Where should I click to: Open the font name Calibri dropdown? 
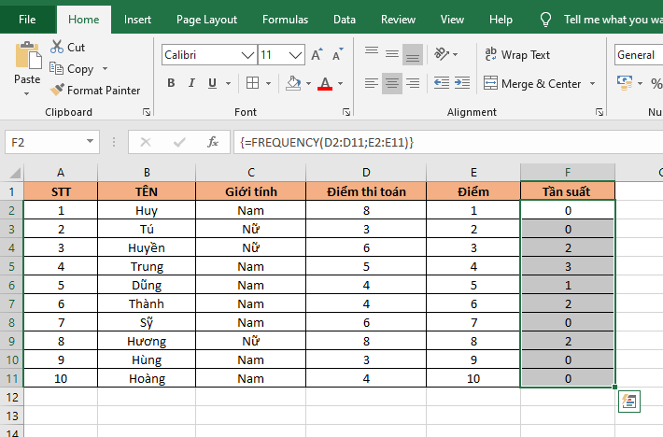click(x=247, y=55)
